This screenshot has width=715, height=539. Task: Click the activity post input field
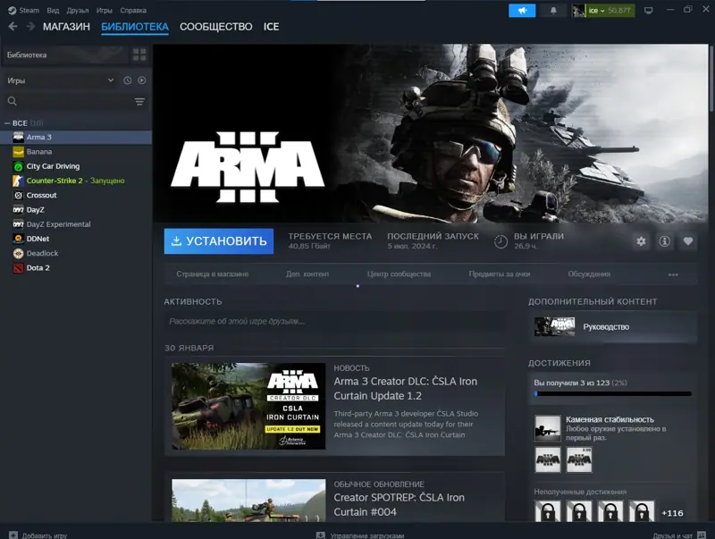334,322
